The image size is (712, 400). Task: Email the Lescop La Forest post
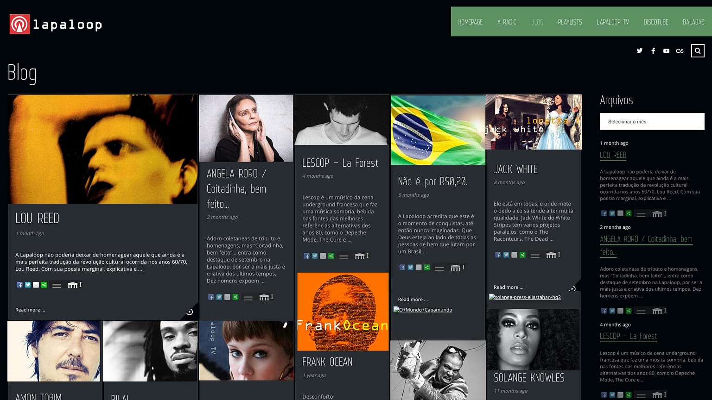pyautogui.click(x=323, y=256)
